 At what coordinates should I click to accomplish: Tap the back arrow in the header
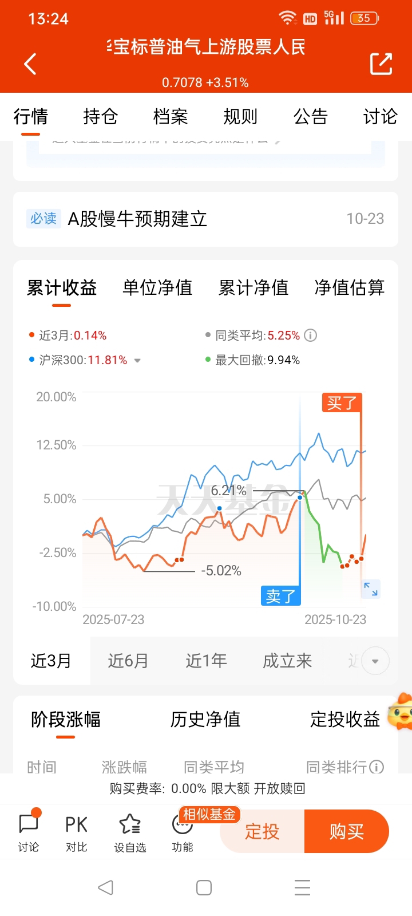(x=30, y=64)
